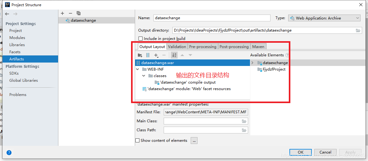This screenshot has height=161, width=368.
Task: Toggle the sort elements by name button
Action: pyautogui.click(x=174, y=55)
